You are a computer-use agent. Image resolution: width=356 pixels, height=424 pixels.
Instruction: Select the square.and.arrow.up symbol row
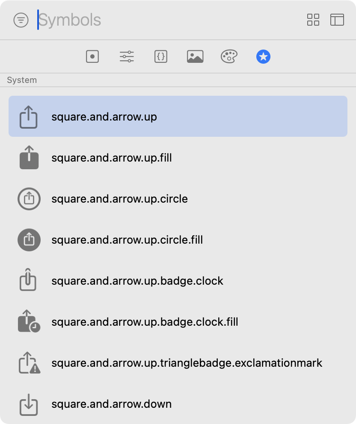178,116
